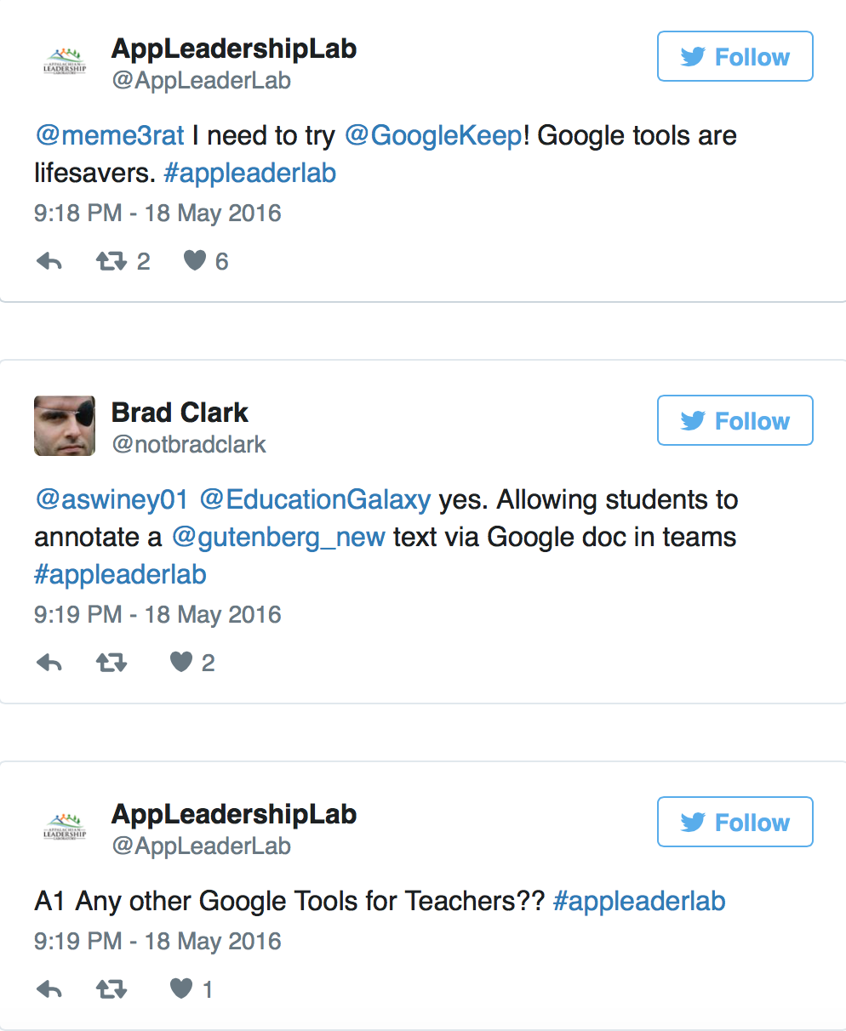
Task: Reply to the Google Tools for Teachers tweet
Action: click(49, 989)
